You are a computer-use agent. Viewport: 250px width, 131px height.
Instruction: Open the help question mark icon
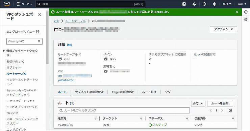[x=204, y=4]
